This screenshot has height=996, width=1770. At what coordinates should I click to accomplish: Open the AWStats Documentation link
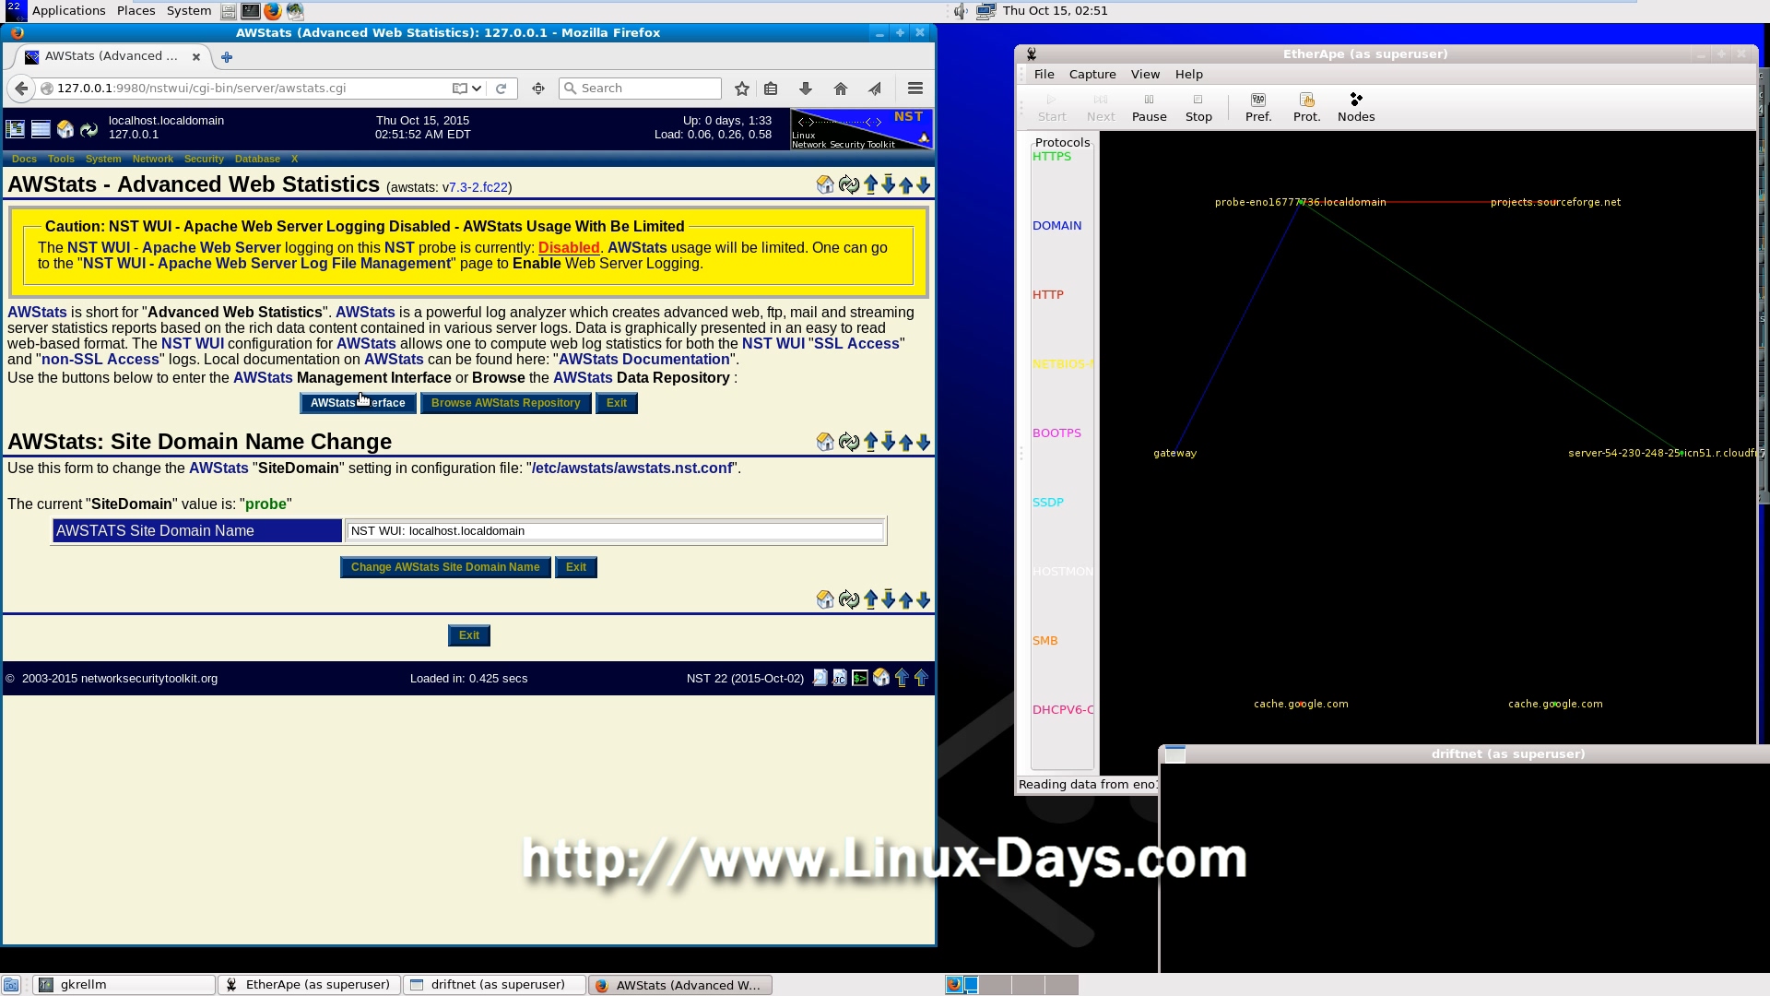click(x=644, y=360)
